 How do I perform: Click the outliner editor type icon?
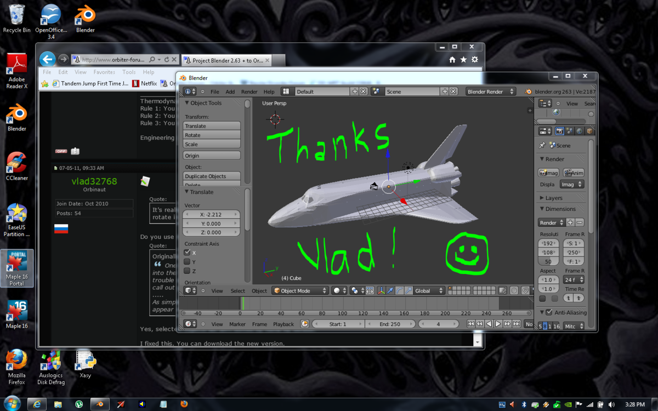[546, 103]
